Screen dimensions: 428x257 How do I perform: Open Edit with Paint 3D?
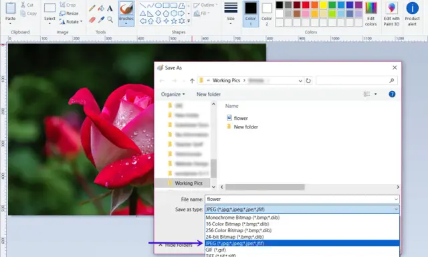pos(391,13)
